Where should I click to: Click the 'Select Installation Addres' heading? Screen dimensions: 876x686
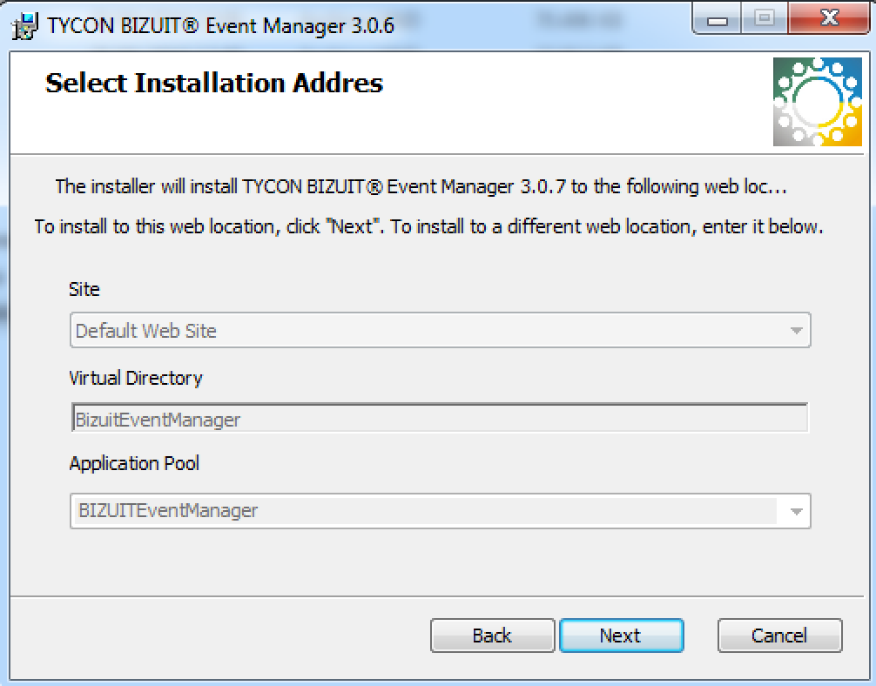point(214,84)
